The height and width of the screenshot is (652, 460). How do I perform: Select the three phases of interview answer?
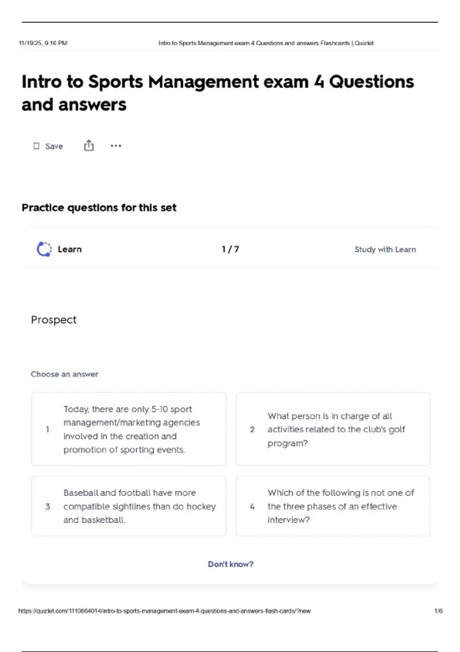coord(333,506)
